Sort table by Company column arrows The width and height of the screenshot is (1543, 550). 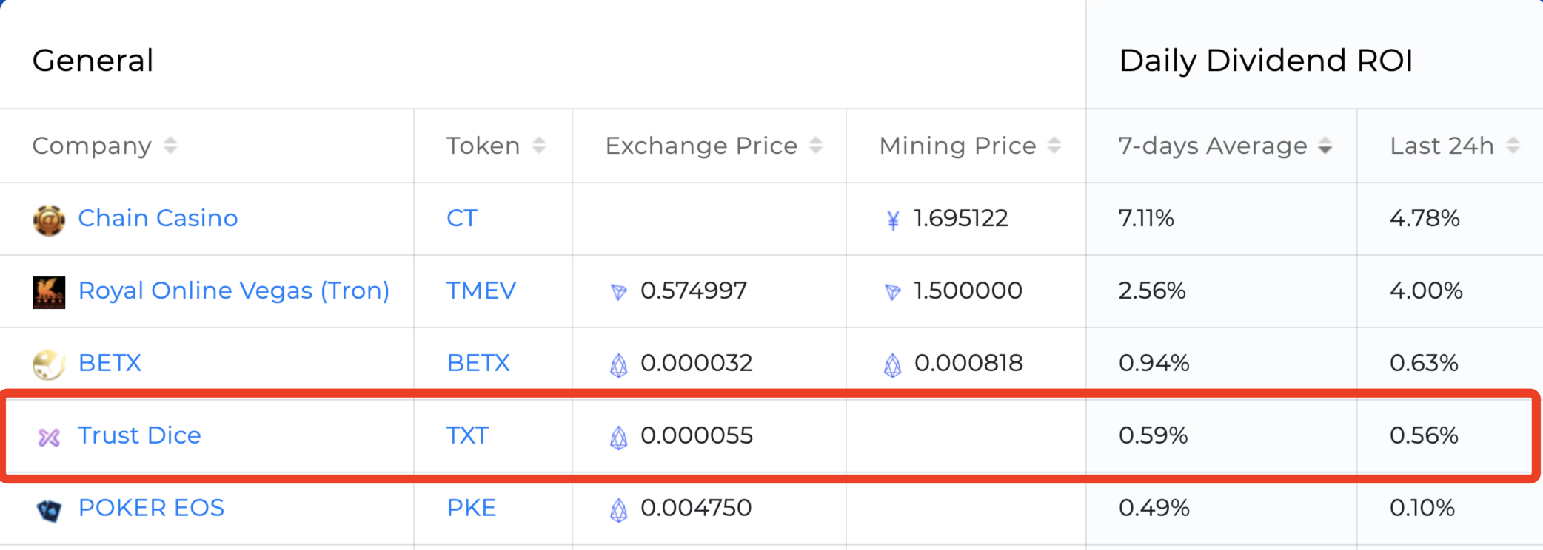click(x=170, y=146)
